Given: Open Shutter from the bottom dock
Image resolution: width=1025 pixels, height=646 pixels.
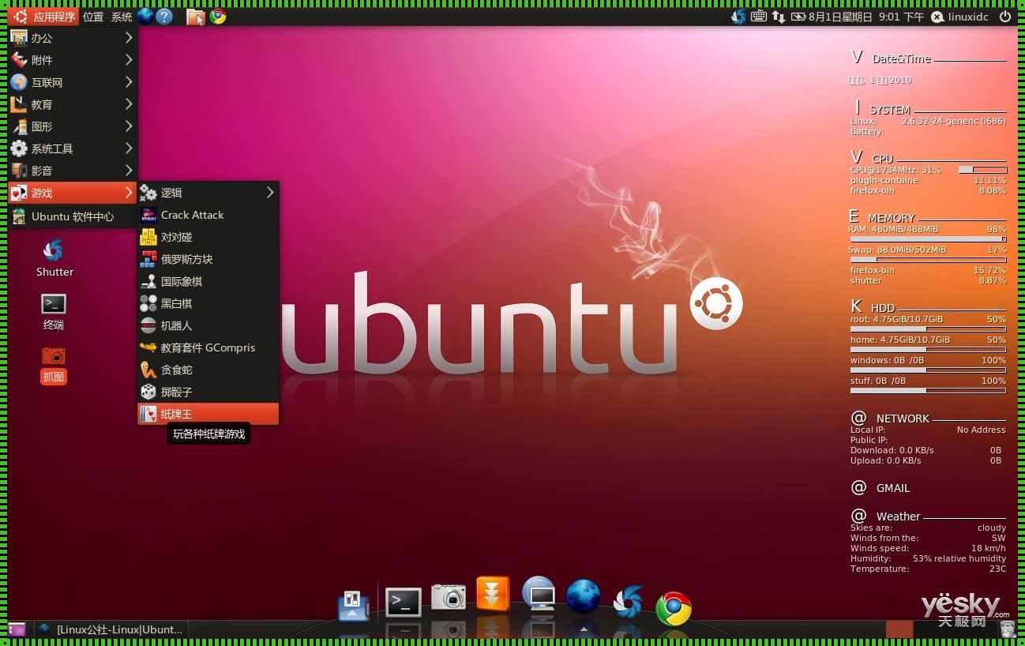Looking at the screenshot, I should [629, 602].
